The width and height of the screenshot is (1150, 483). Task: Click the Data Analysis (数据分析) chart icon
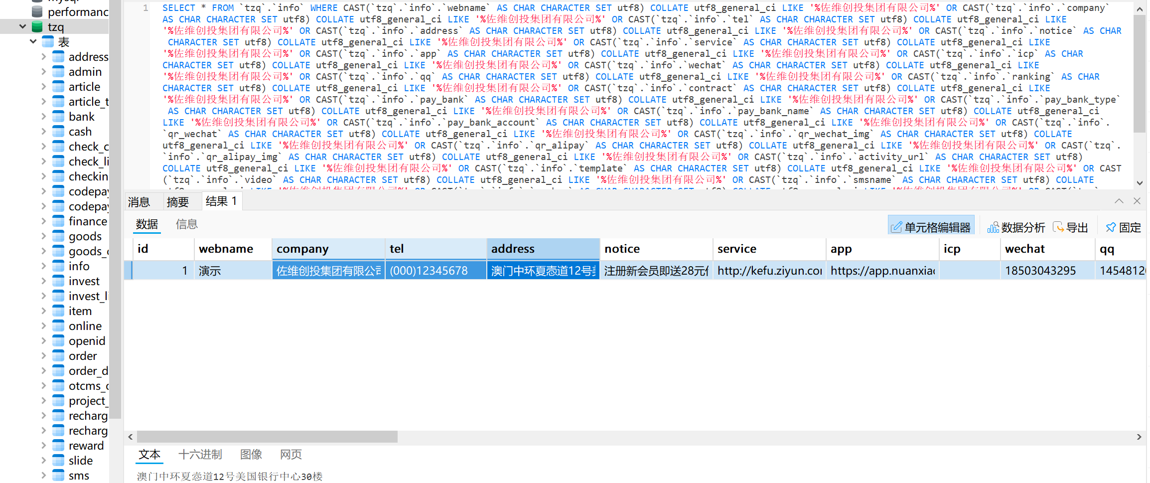[x=993, y=228]
